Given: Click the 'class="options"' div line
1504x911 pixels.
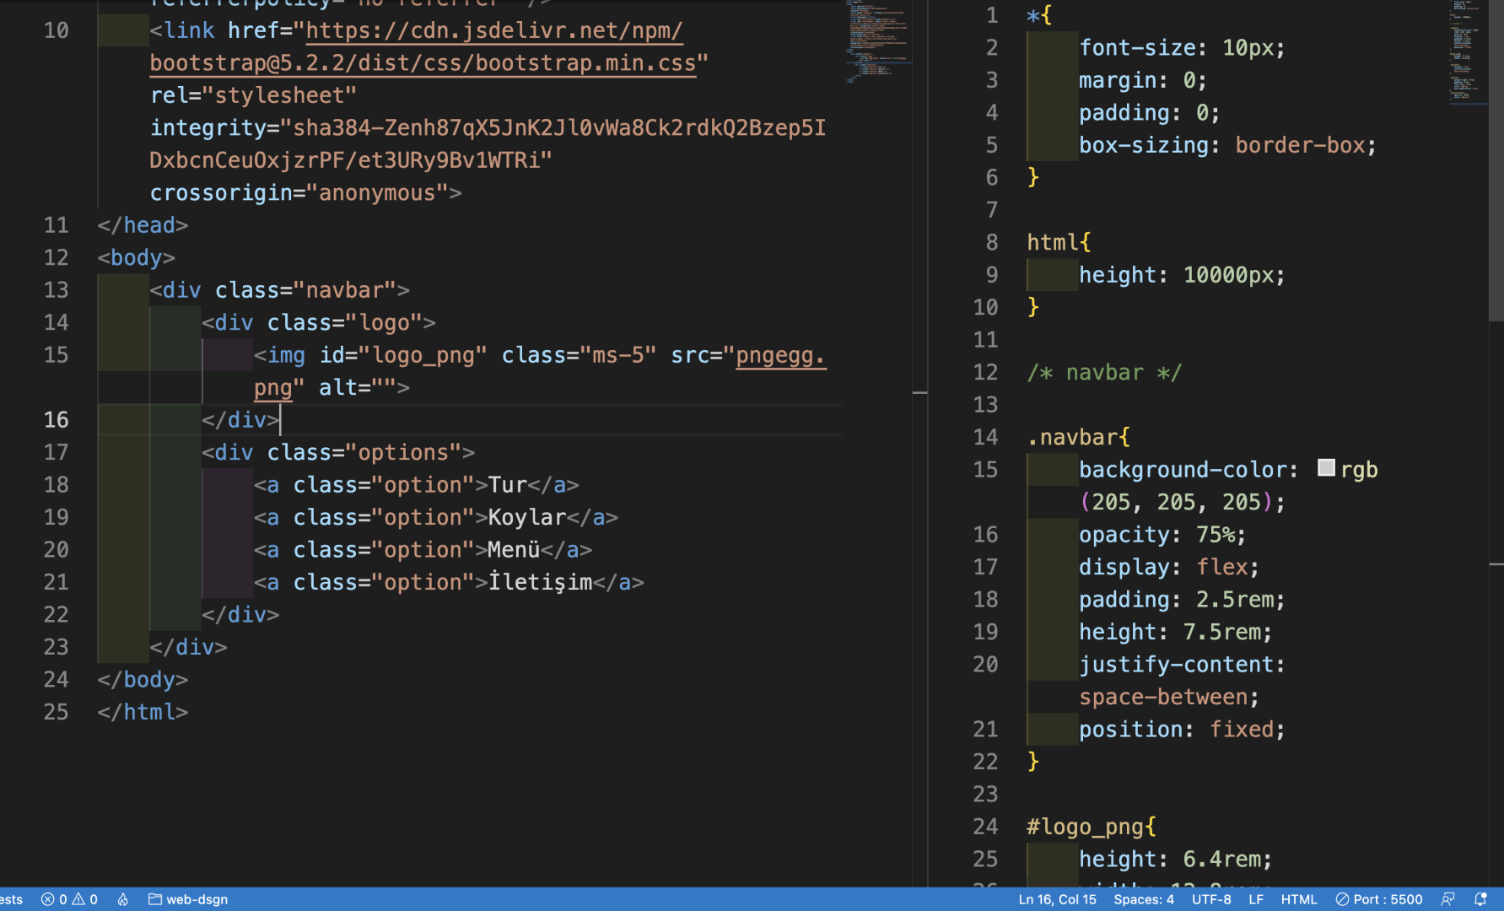Looking at the screenshot, I should click(x=338, y=452).
